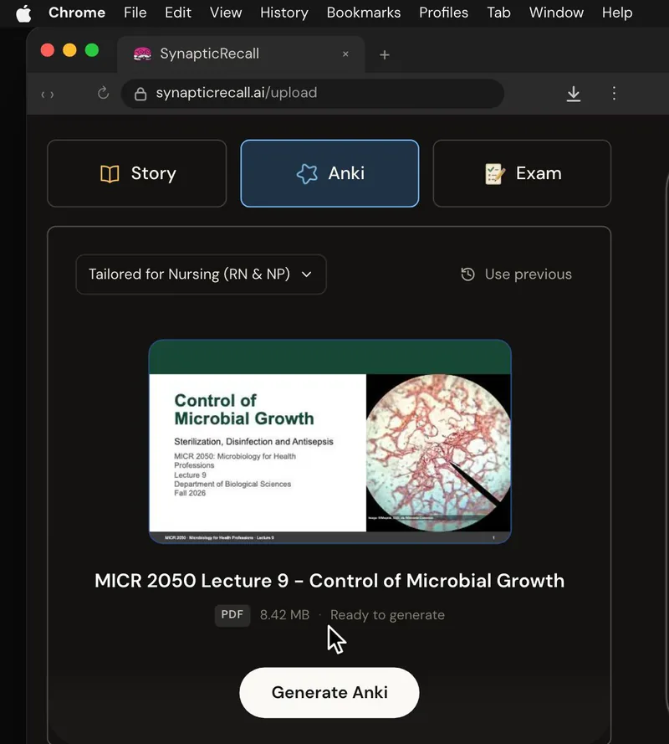The height and width of the screenshot is (744, 669).
Task: Click the lock site-info icon
Action: point(140,94)
